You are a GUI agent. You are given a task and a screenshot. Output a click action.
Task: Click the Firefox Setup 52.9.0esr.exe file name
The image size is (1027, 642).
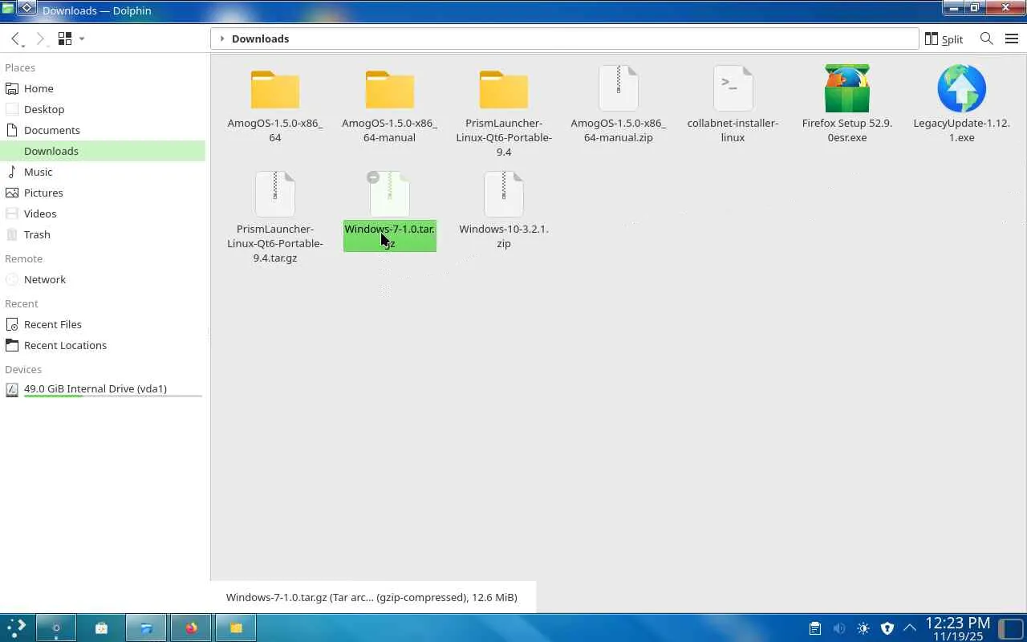[x=847, y=130]
